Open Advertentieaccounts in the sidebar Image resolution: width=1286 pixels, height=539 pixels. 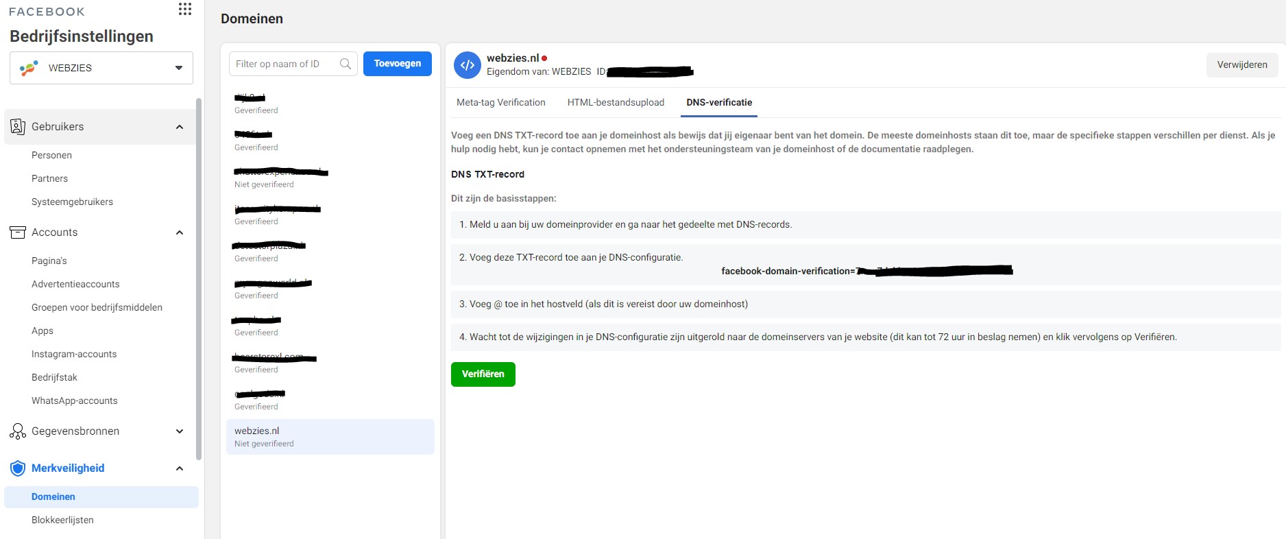75,284
